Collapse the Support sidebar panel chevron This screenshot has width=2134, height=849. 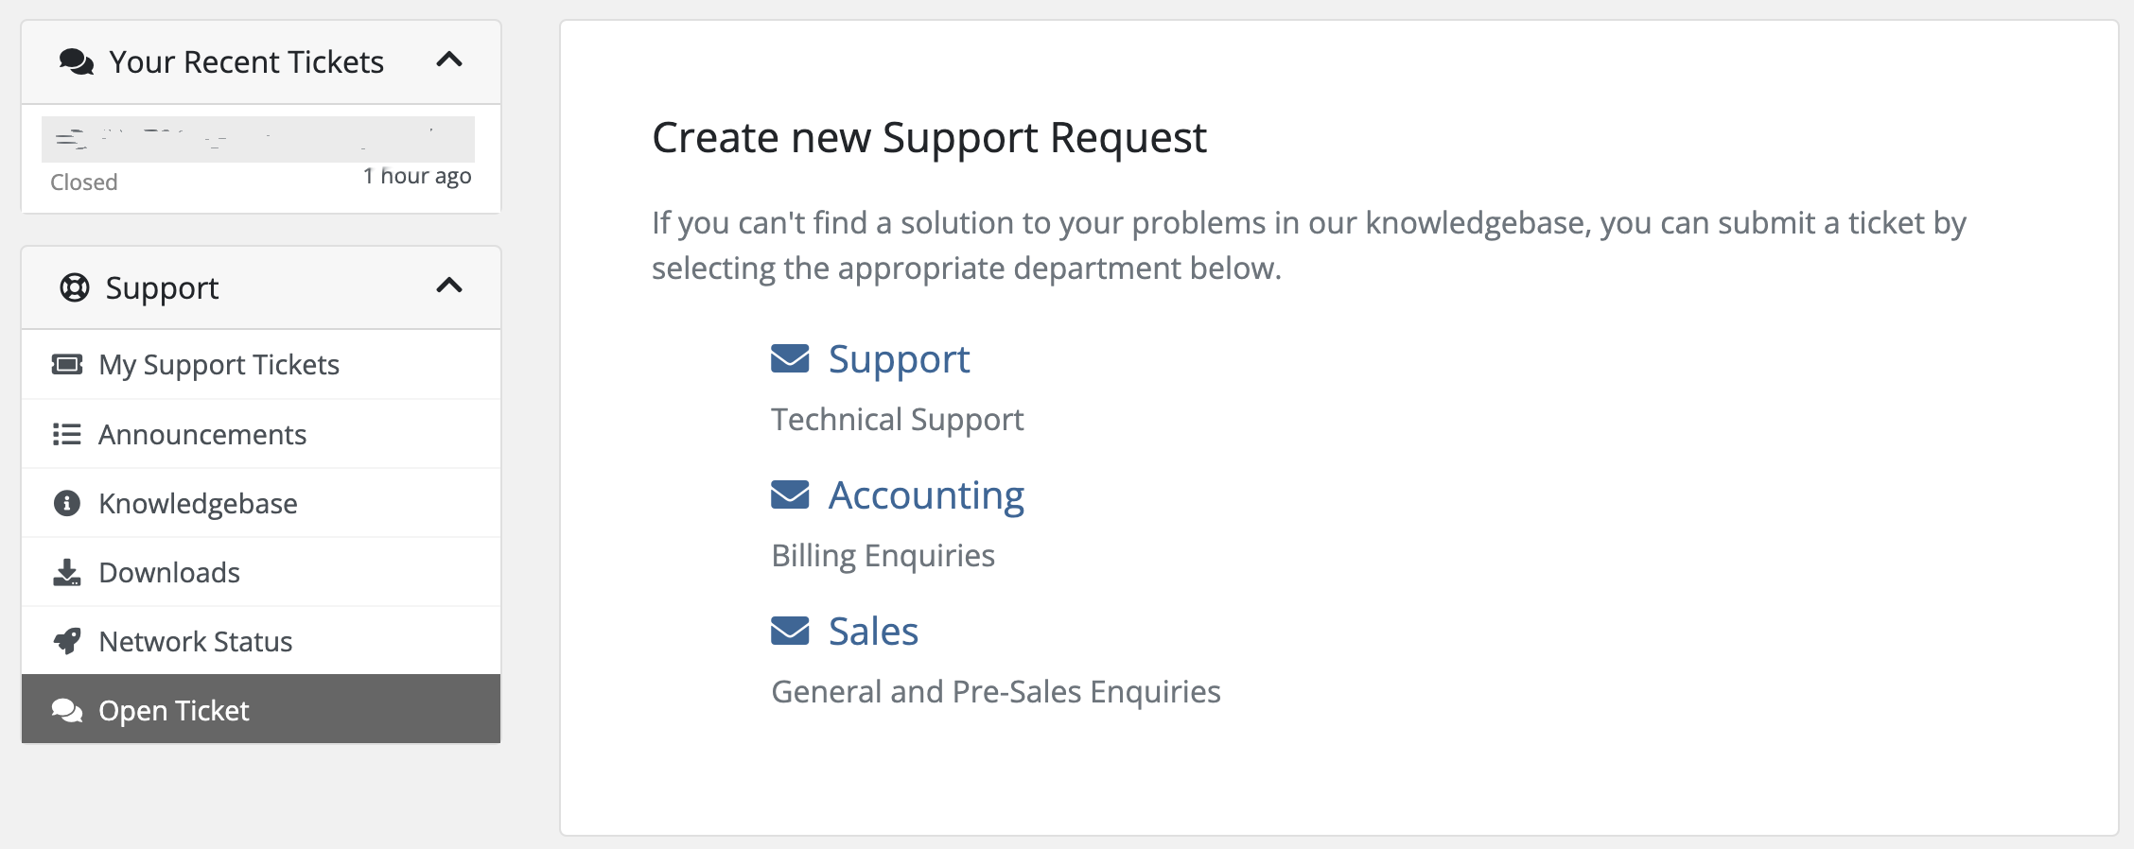[x=449, y=286]
